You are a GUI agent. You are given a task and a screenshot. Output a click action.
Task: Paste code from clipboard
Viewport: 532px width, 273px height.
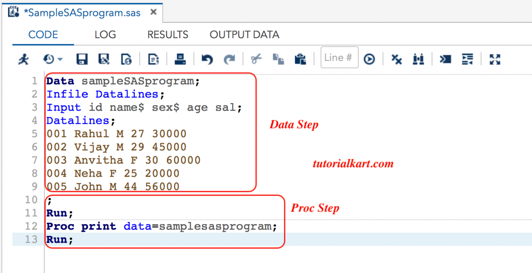point(301,59)
